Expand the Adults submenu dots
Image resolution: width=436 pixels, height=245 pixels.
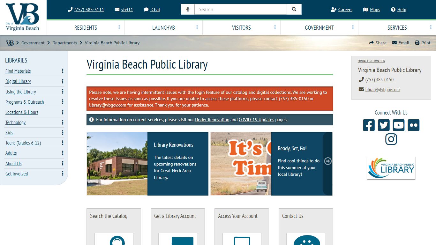[x=63, y=153]
